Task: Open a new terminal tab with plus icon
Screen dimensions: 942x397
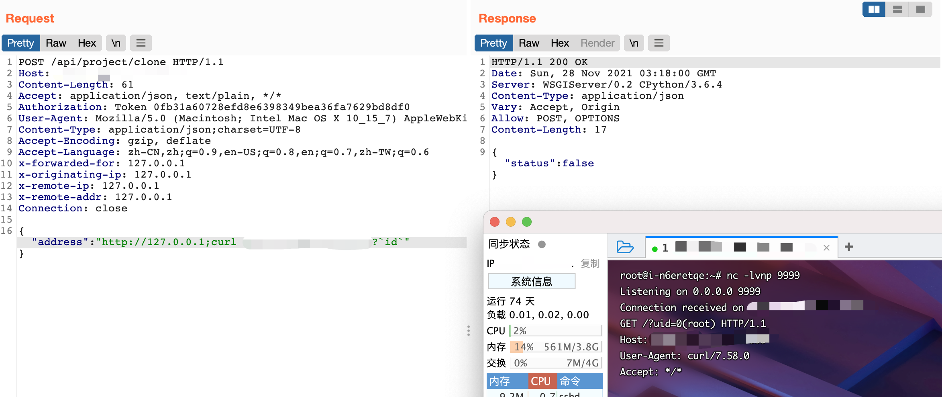Action: coord(849,247)
